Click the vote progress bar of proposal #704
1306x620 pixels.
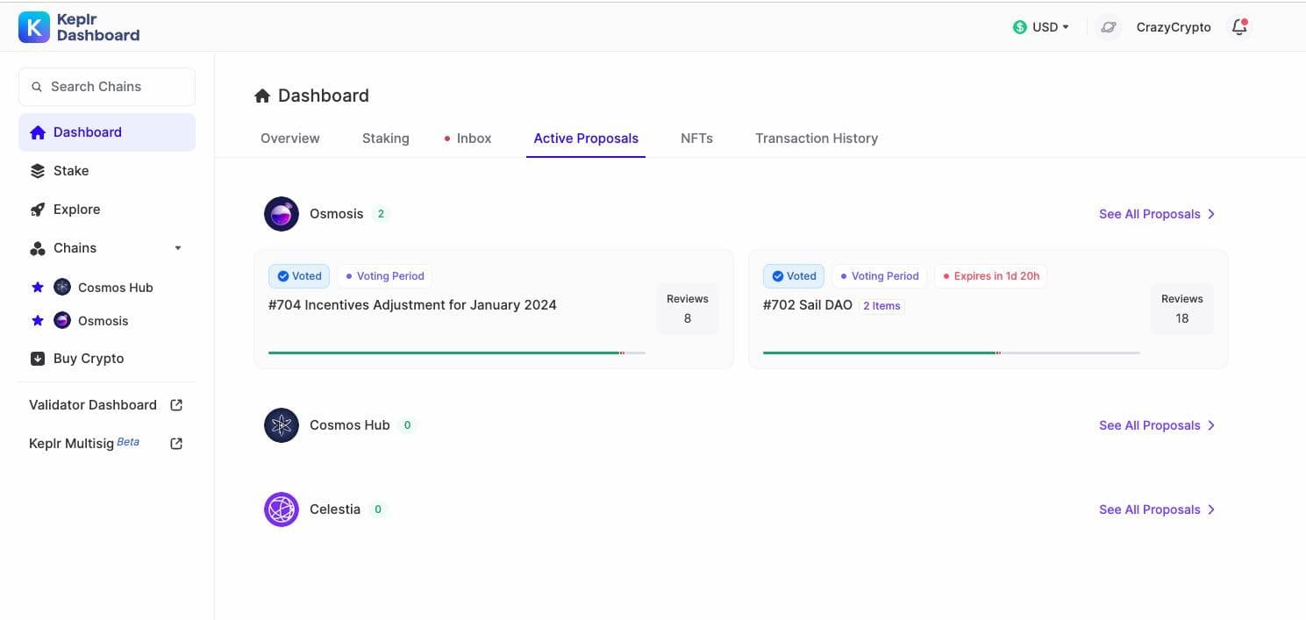[x=456, y=353]
